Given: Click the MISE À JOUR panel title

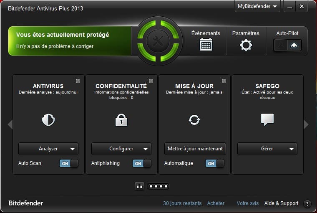Looking at the screenshot, I should (x=194, y=86).
